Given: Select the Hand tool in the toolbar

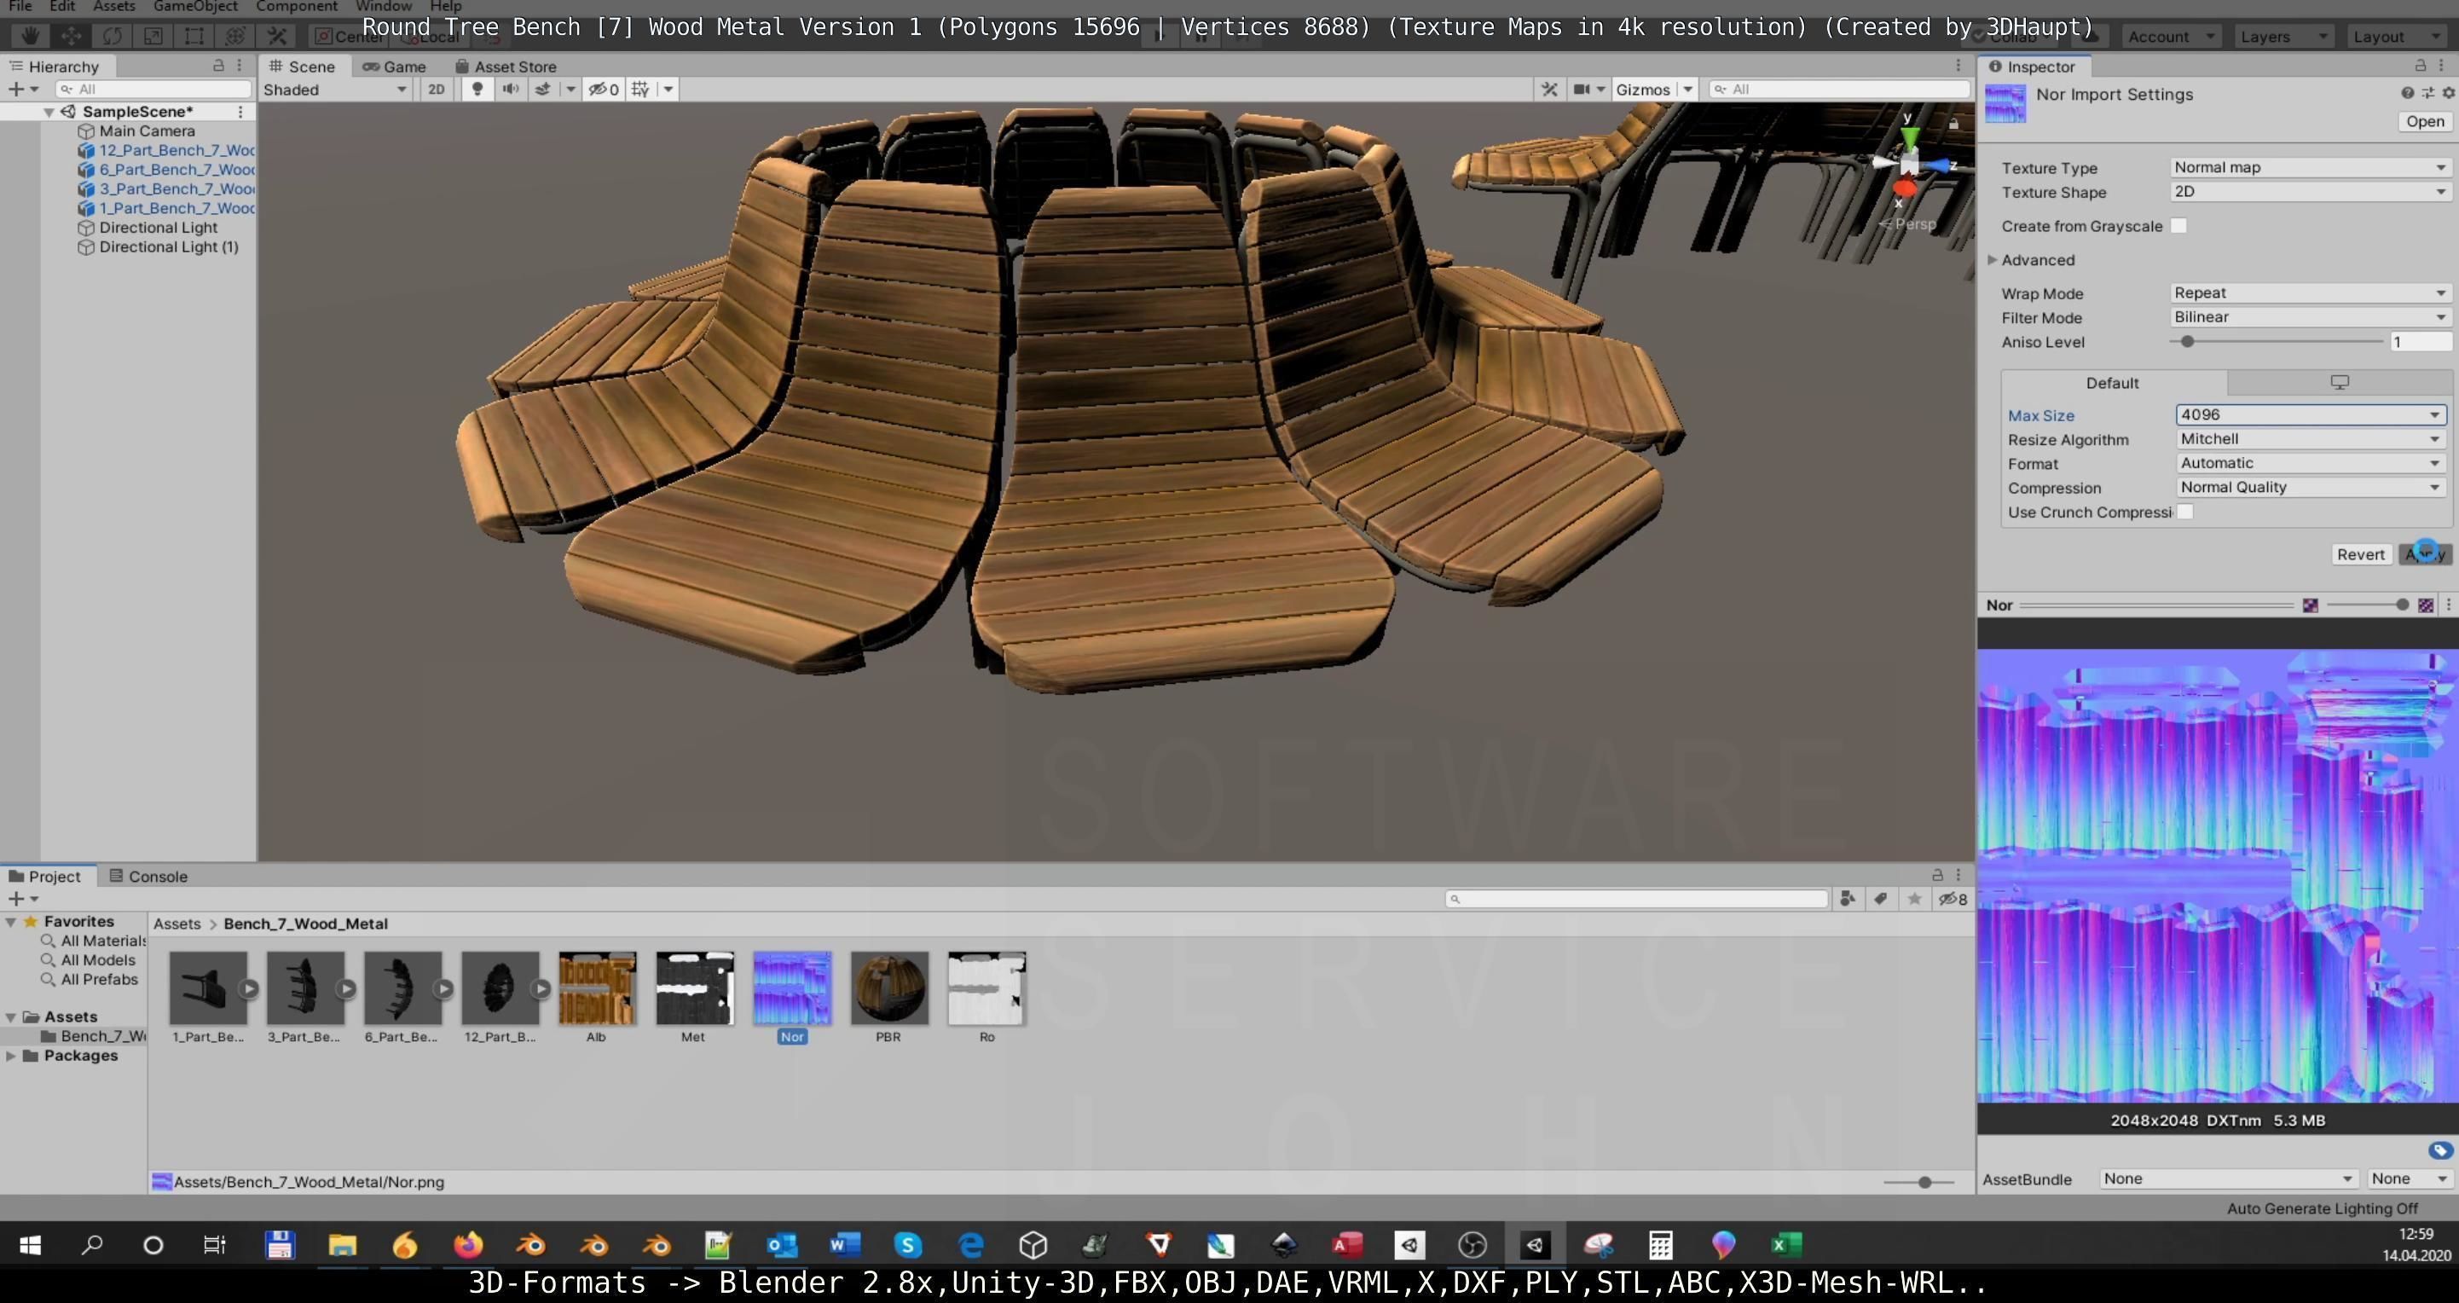Looking at the screenshot, I should (x=31, y=37).
